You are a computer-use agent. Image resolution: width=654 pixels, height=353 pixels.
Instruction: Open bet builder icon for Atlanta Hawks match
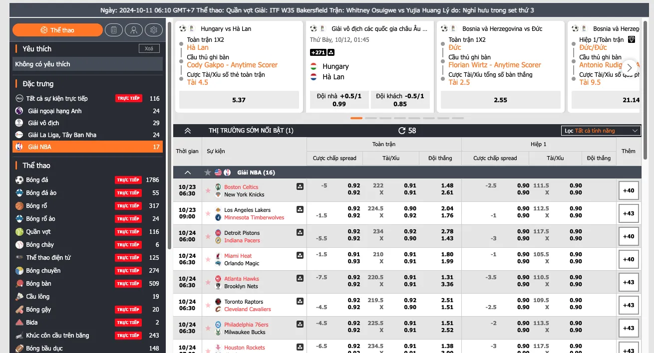300,278
